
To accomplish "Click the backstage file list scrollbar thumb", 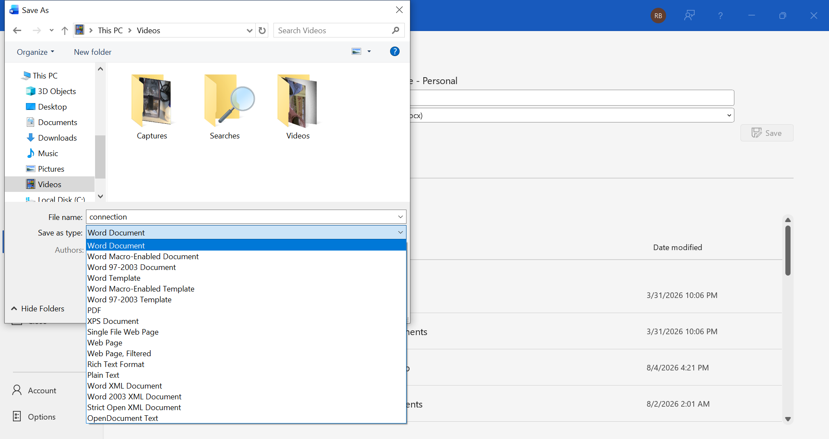I will [x=788, y=250].
